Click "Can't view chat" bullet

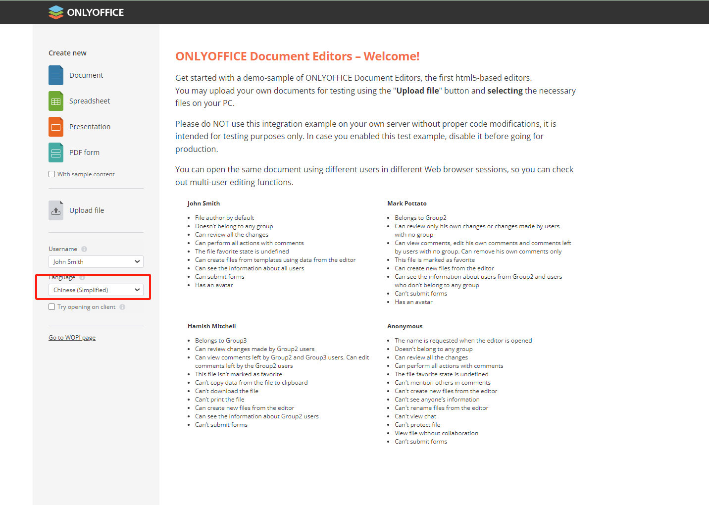[x=415, y=416]
